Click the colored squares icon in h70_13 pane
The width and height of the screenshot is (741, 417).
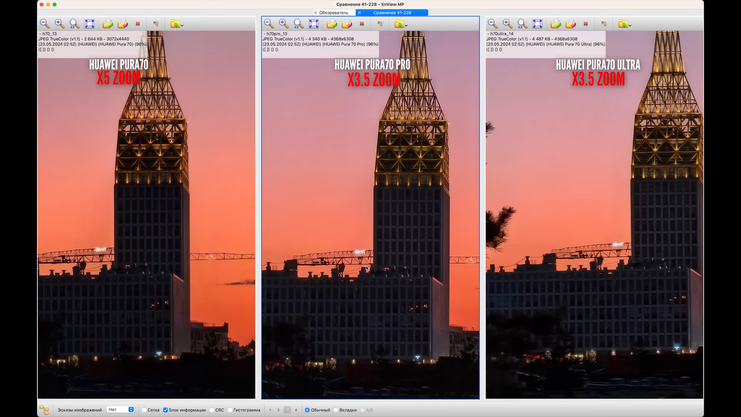pos(156,23)
